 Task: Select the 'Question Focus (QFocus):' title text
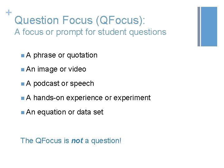(80, 20)
